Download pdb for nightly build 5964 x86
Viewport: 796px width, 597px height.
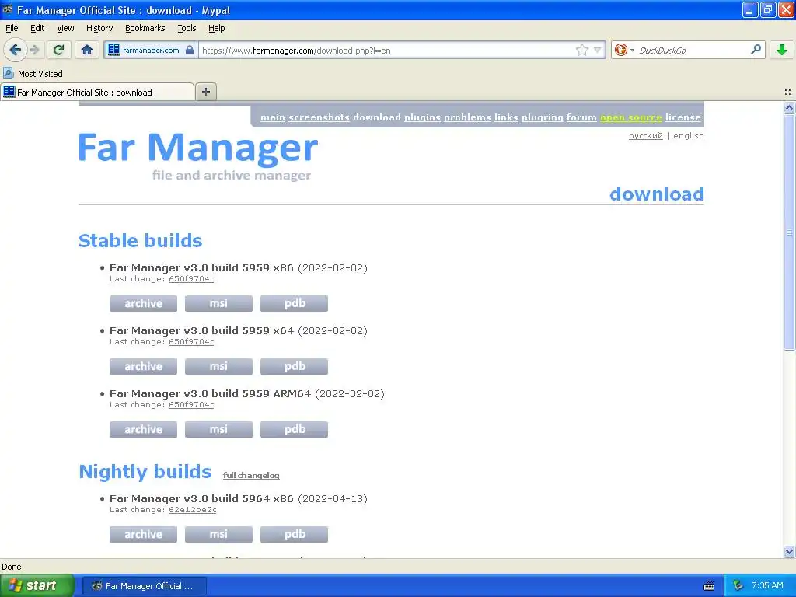(x=294, y=534)
